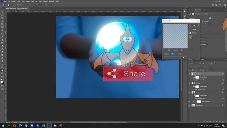Hide layer '1' via its eye icon
Viewport: 227px width, 128px height.
pos(189,92)
